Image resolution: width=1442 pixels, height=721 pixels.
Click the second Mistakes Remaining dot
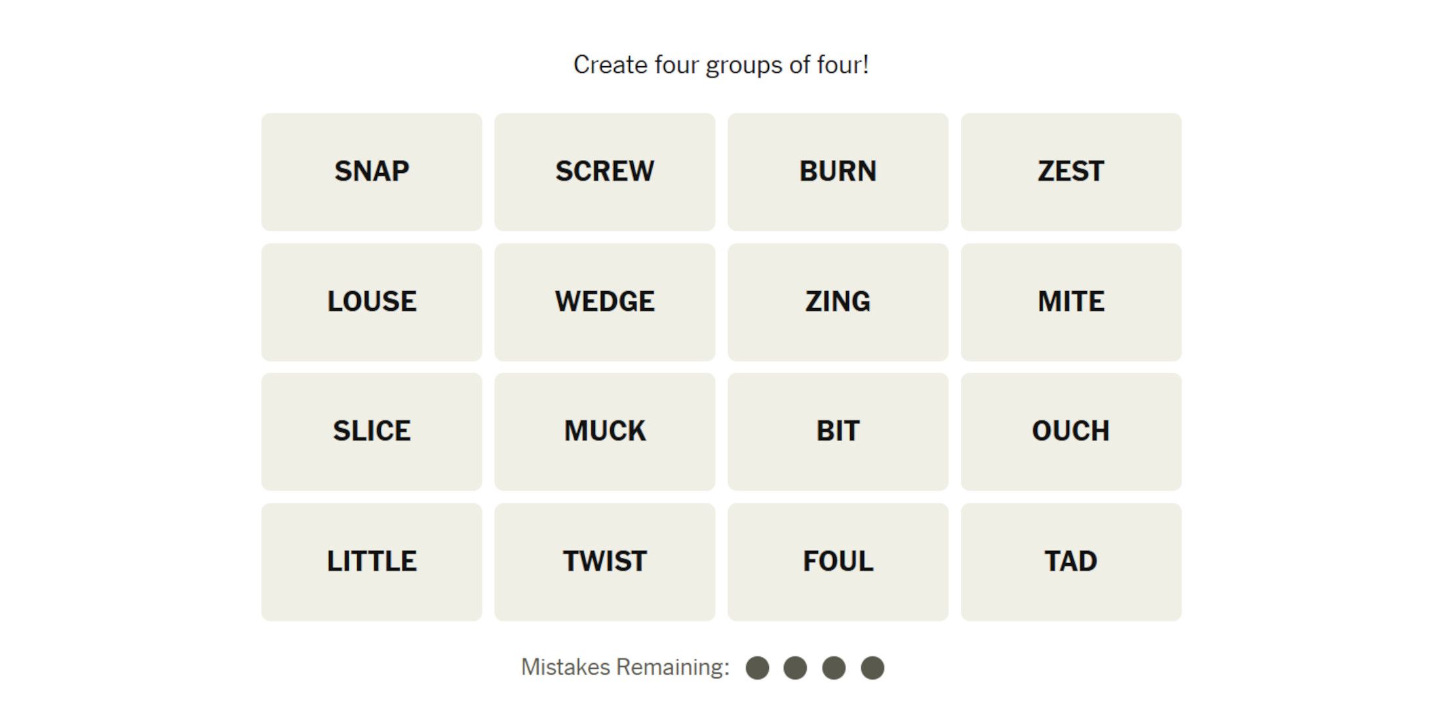click(x=795, y=668)
